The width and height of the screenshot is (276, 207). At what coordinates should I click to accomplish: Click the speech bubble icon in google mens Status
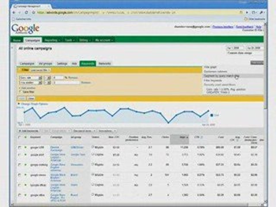tap(93, 175)
